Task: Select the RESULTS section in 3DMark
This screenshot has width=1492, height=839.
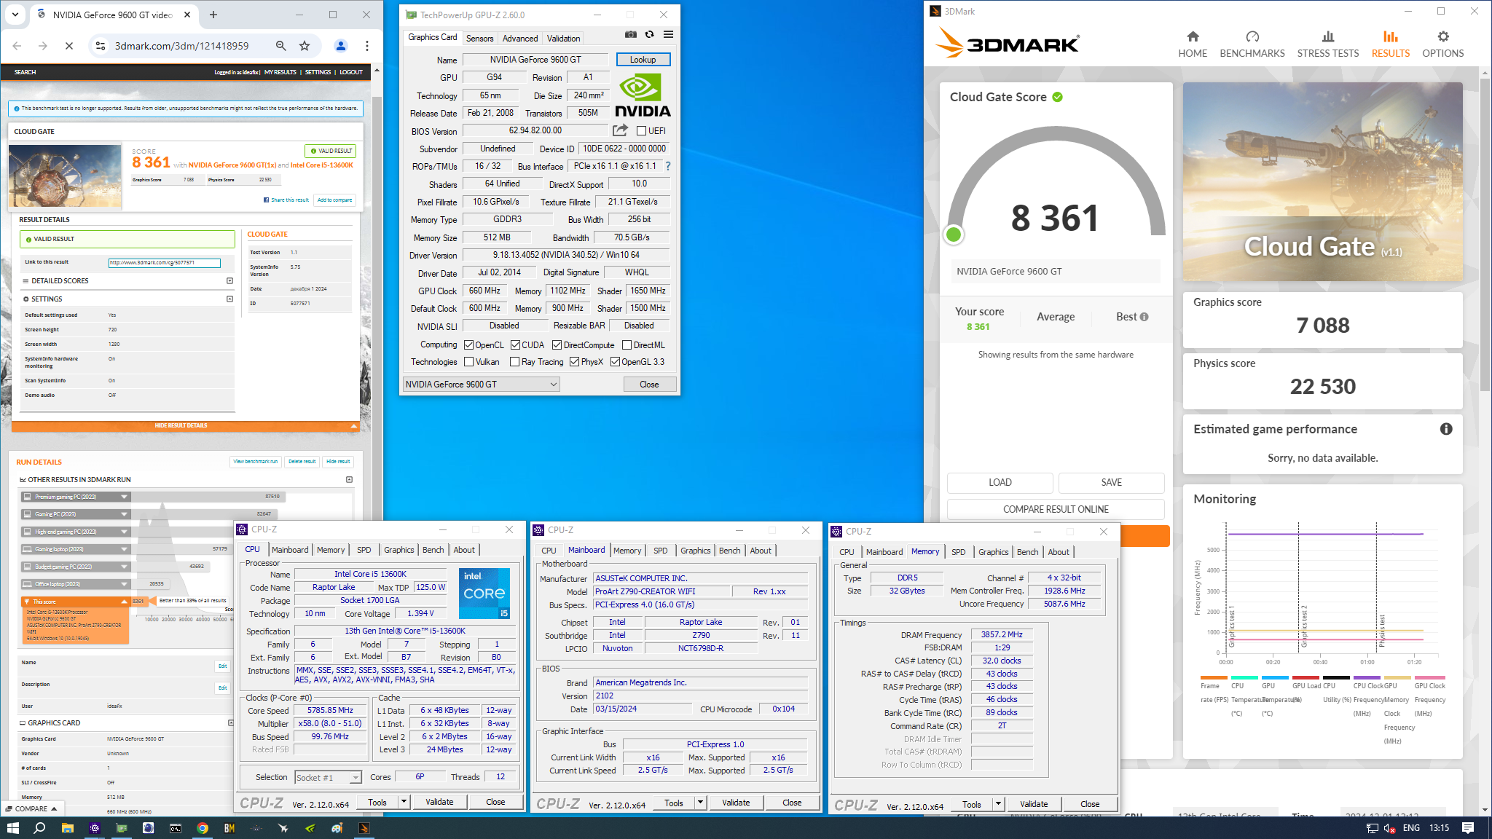Action: [x=1390, y=44]
